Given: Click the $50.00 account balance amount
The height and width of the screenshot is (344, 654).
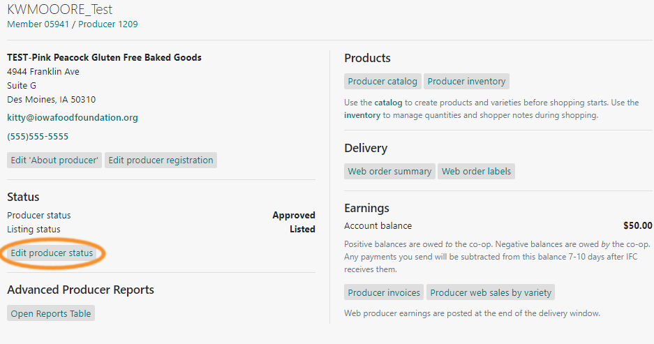Looking at the screenshot, I should pos(638,226).
